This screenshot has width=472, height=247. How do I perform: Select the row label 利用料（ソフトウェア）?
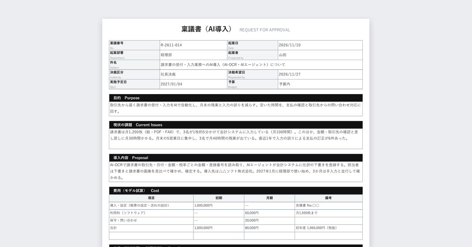pos(128,213)
